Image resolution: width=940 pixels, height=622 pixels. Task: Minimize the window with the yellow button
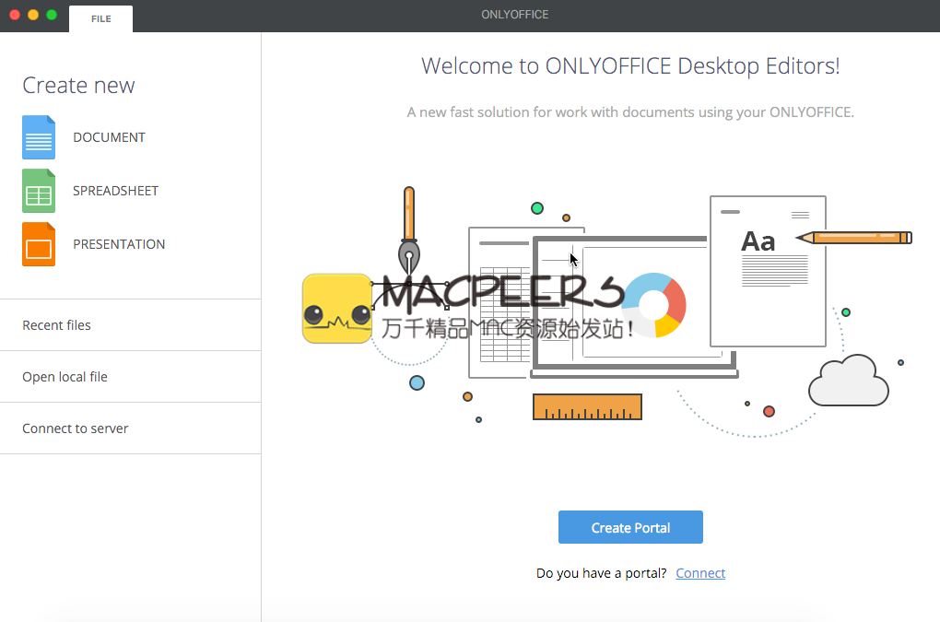point(33,15)
